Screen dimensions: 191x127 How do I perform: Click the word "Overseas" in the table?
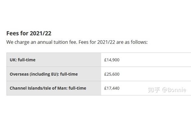(19, 74)
